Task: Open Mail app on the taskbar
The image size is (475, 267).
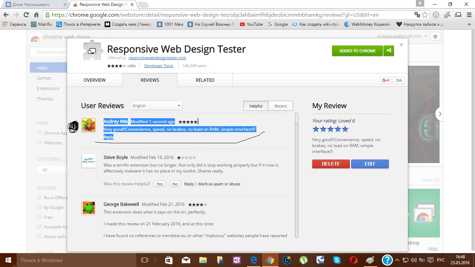Action: [186, 260]
